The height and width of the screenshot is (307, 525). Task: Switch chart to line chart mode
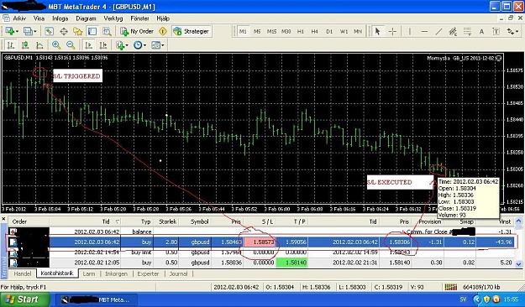click(39, 45)
